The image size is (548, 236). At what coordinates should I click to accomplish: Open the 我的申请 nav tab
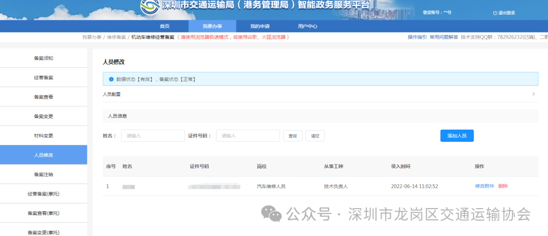click(260, 26)
